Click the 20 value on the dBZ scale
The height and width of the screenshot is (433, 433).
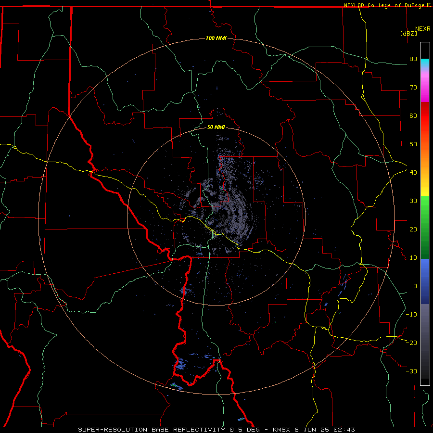point(413,229)
